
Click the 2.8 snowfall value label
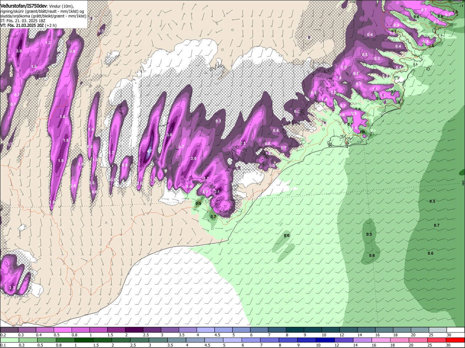(x=19, y=51)
